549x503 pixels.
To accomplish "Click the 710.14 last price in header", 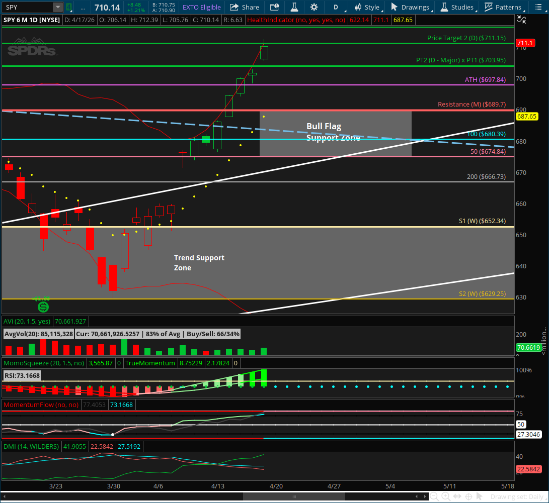I will tap(107, 8).
